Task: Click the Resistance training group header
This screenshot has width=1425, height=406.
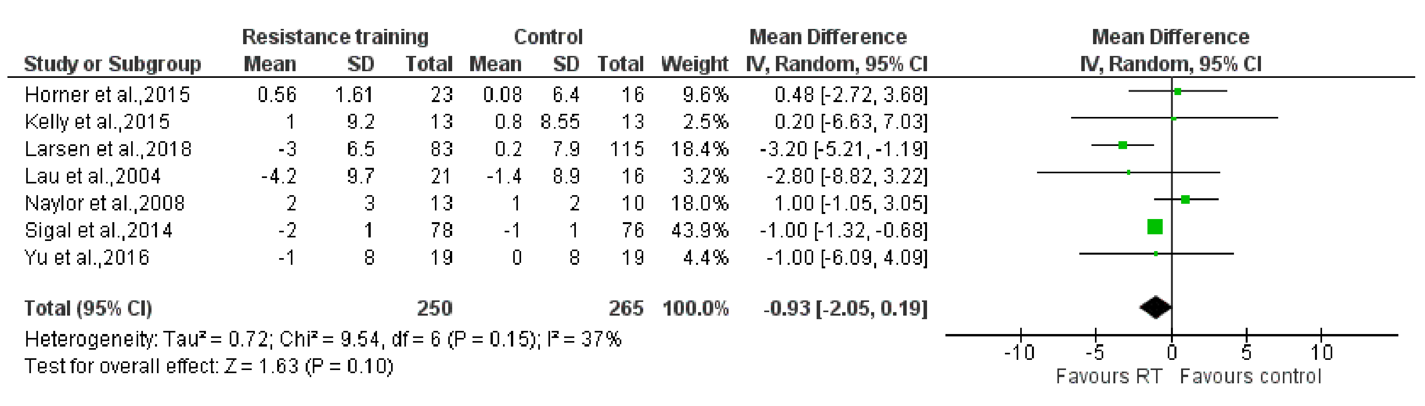Action: coord(335,37)
